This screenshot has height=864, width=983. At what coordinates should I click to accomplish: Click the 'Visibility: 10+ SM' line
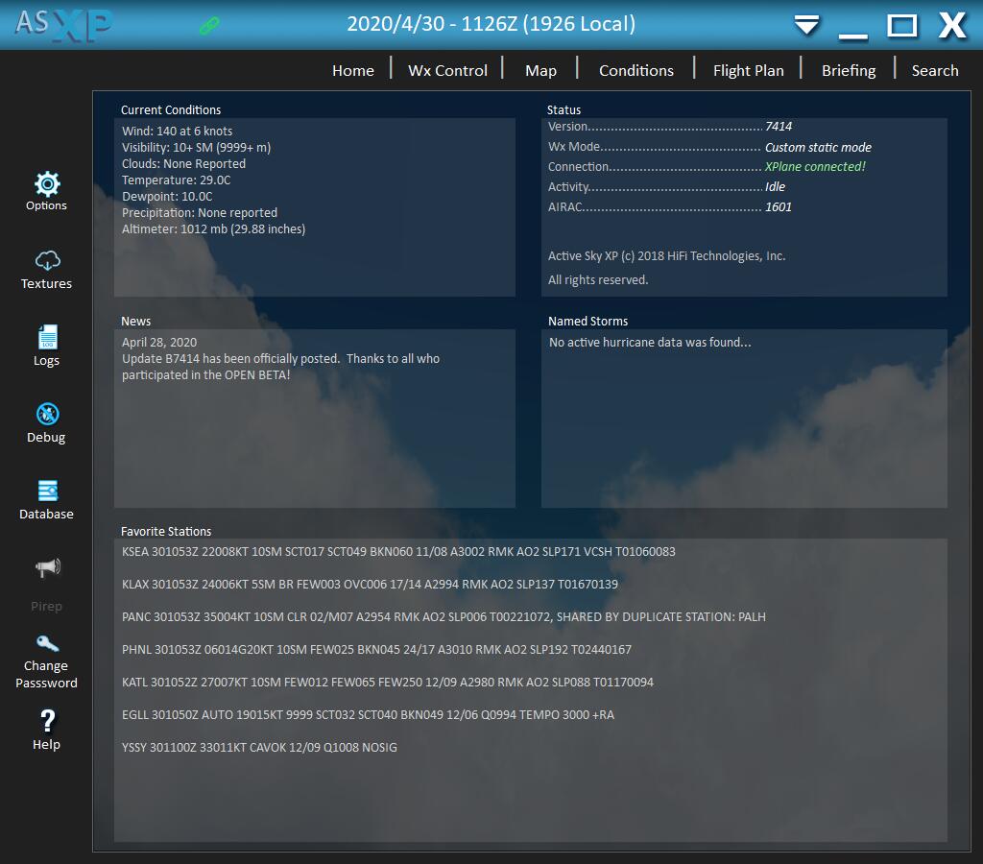tap(196, 147)
